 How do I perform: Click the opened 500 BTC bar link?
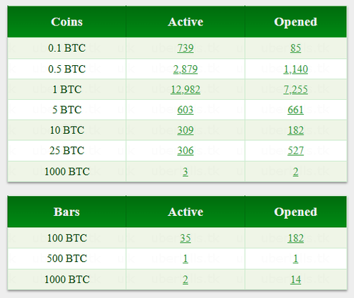tap(295, 258)
